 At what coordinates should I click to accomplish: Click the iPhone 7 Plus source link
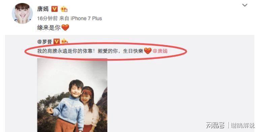(x=86, y=18)
